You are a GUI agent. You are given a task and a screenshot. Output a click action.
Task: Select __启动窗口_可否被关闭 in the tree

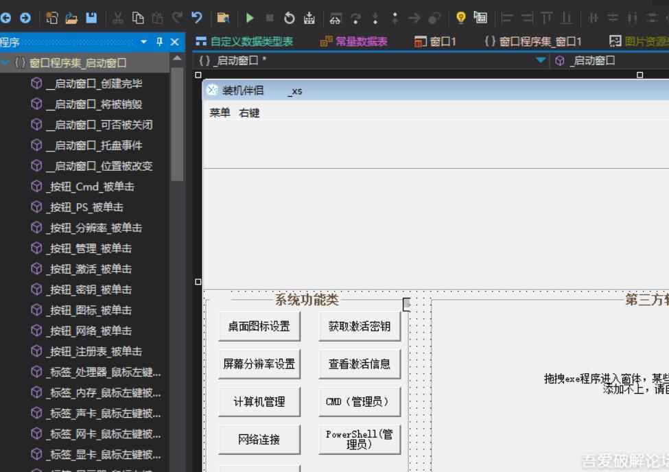click(99, 125)
